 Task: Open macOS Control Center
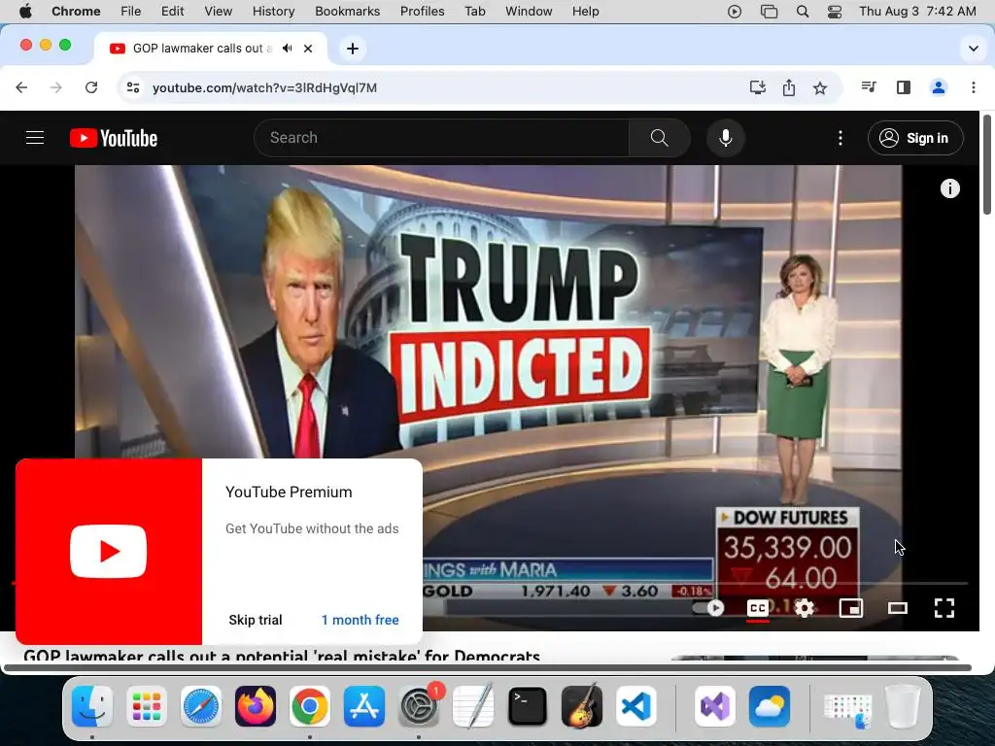(835, 12)
